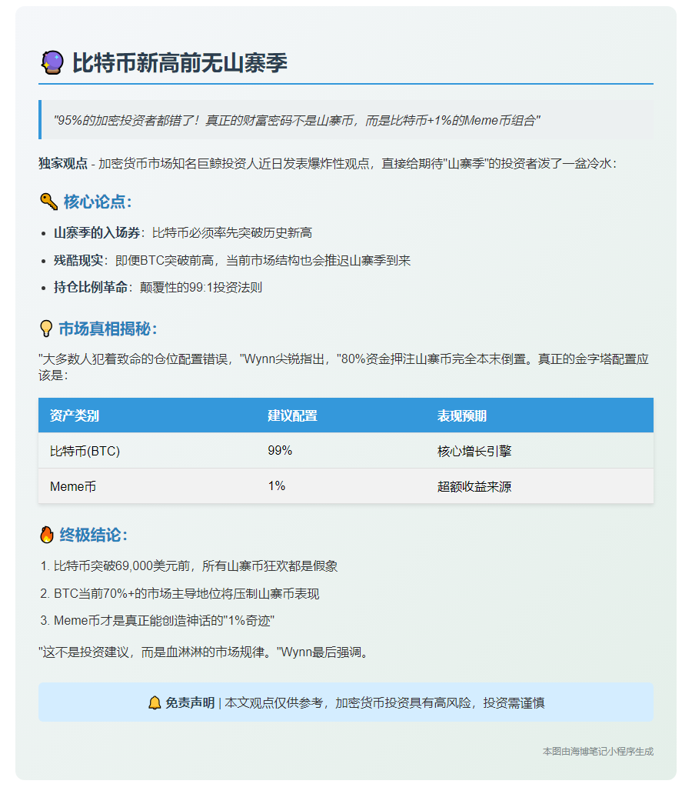Click the disclaimer text 本文观点仅供参考
692x804 pixels.
384,702
